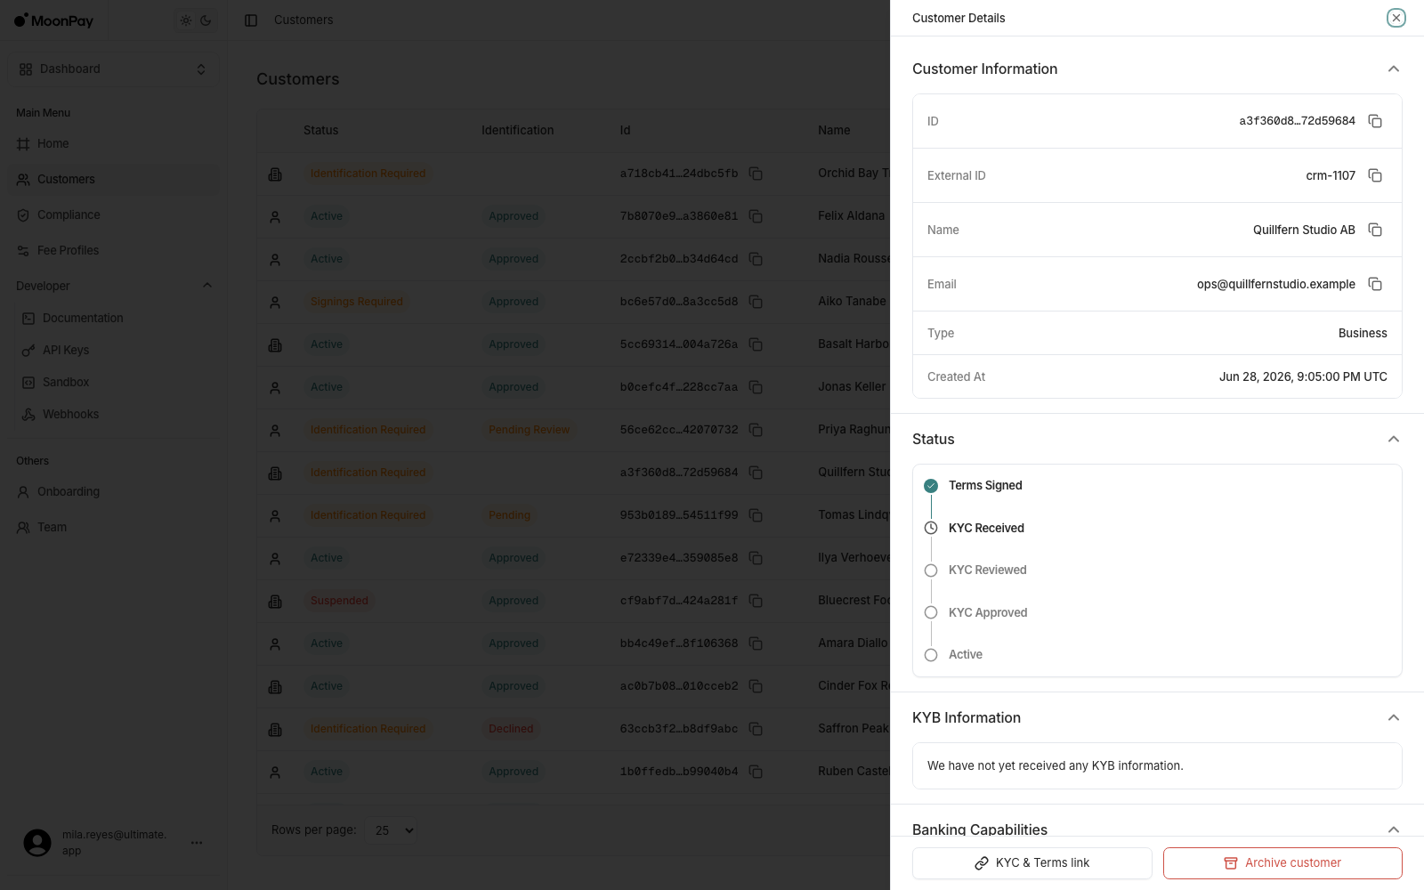Copy the name Quillfern Studio AB
The height and width of the screenshot is (890, 1424).
point(1375,230)
